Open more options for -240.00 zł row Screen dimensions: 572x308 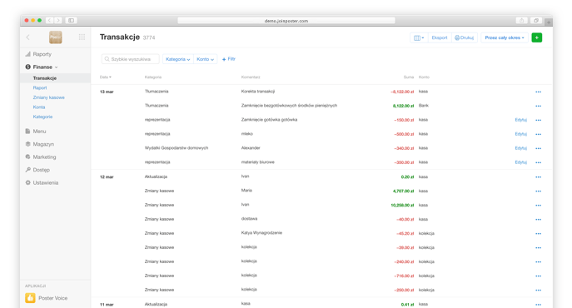tap(538, 262)
